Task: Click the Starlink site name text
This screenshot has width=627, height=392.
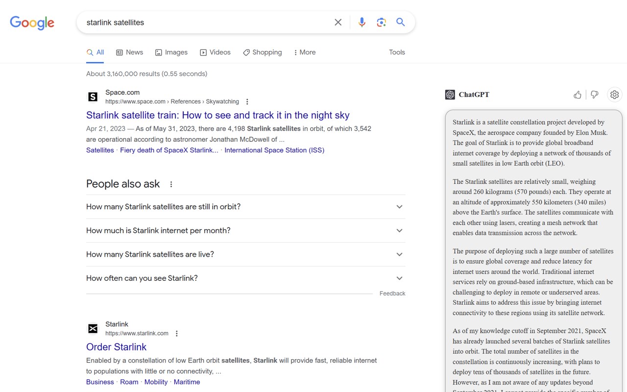Action: (117, 324)
